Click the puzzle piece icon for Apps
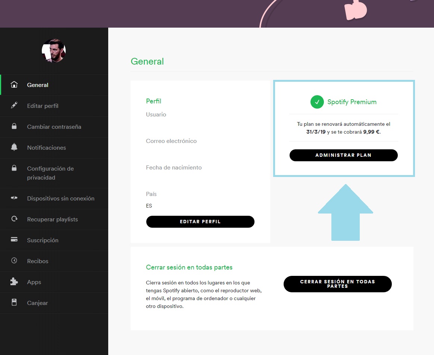Viewport: 434px width, 355px height. (x=14, y=281)
